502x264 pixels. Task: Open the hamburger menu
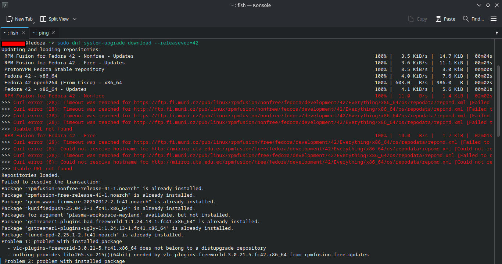tap(494, 19)
